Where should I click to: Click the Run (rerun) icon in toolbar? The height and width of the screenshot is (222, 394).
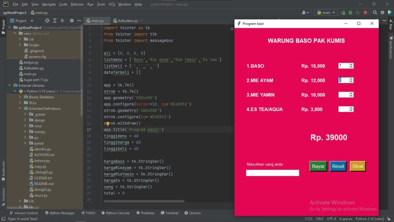(x=343, y=13)
